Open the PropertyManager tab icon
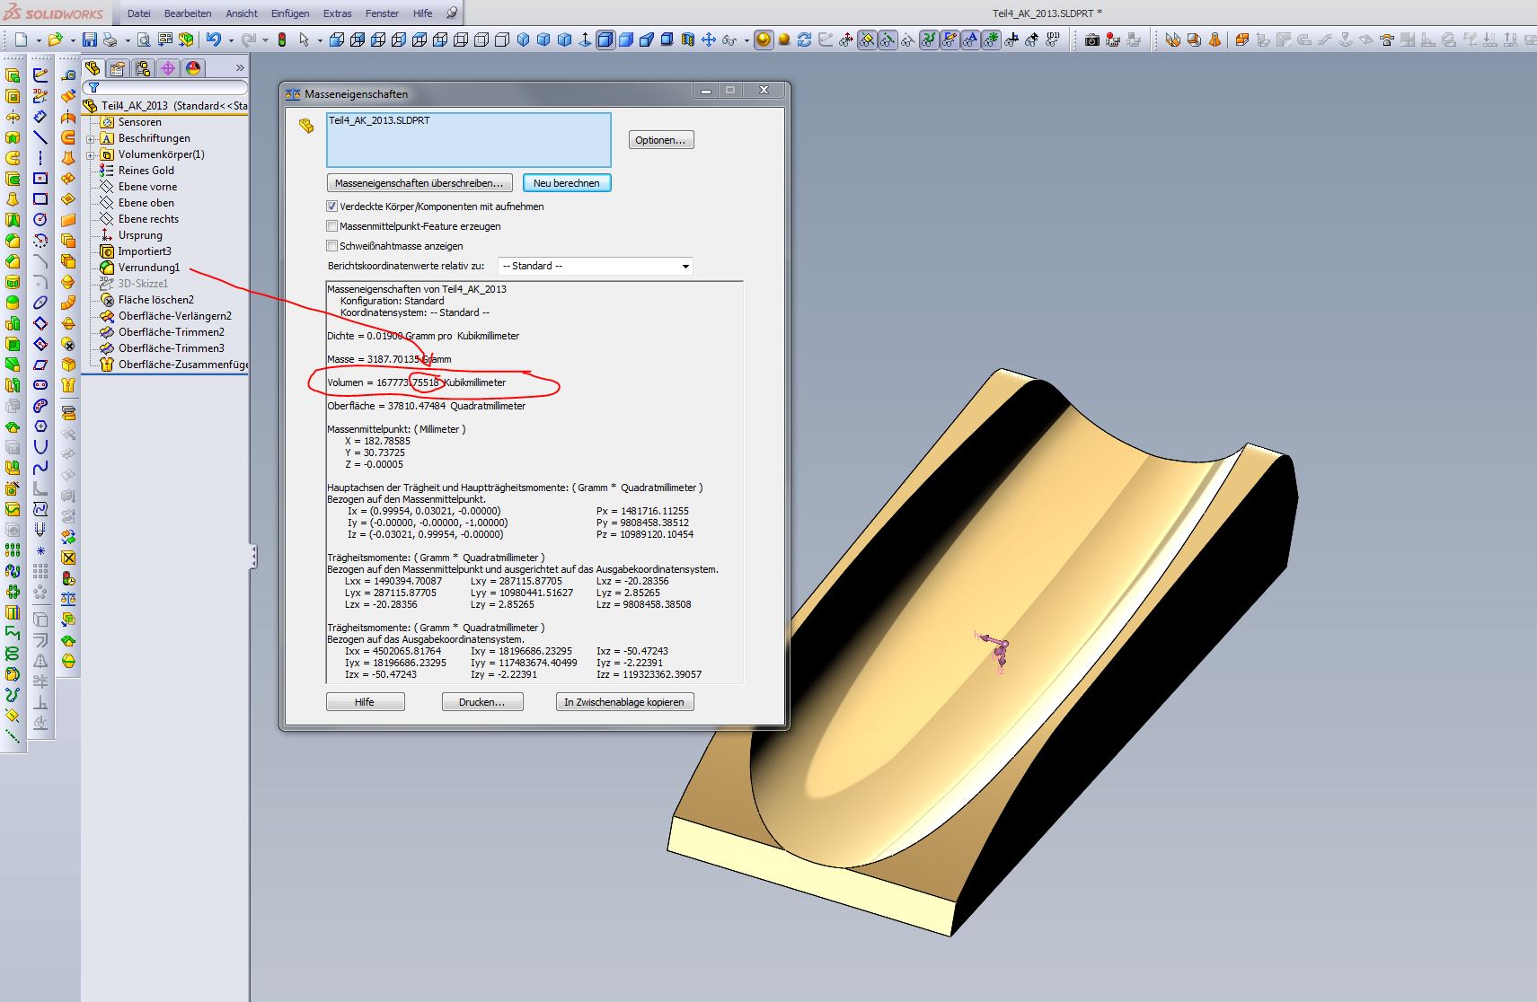Image resolution: width=1537 pixels, height=1002 pixels. [118, 68]
